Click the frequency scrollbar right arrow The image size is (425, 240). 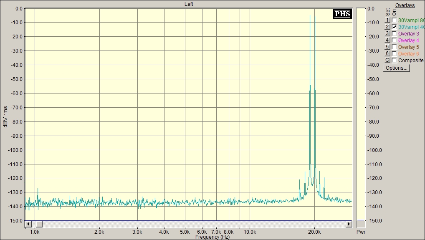[x=349, y=224]
